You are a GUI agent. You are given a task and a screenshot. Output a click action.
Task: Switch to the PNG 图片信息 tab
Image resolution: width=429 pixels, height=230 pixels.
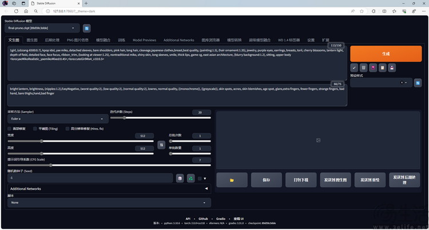pyautogui.click(x=78, y=40)
